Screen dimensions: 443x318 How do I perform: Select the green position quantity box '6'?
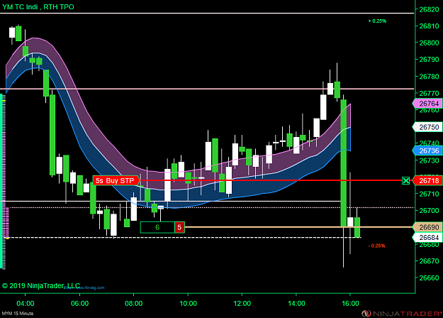tap(157, 227)
